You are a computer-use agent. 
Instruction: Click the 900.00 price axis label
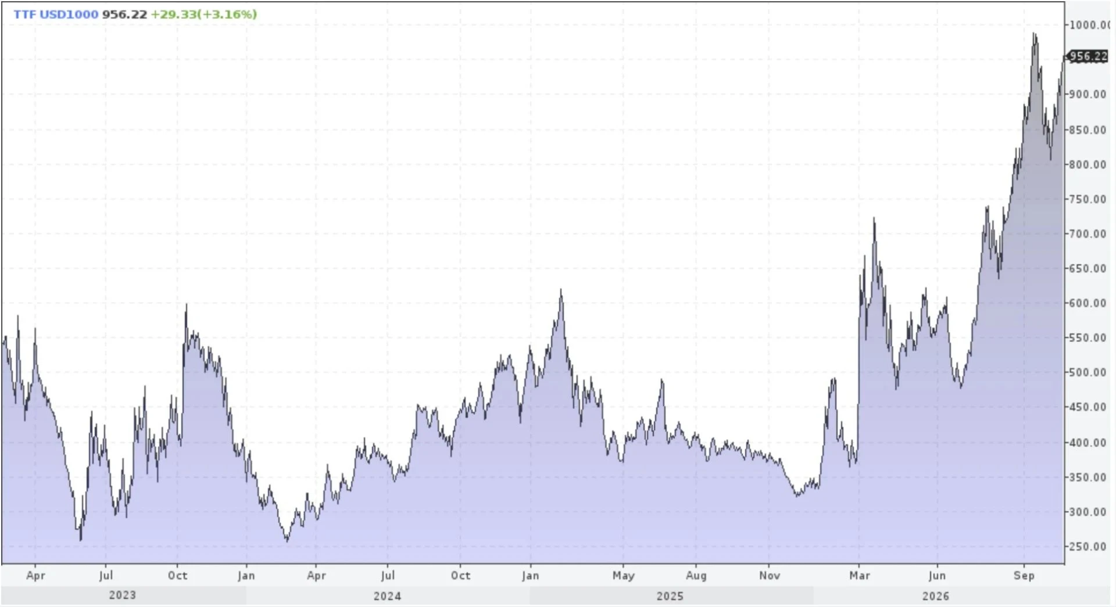click(1088, 94)
